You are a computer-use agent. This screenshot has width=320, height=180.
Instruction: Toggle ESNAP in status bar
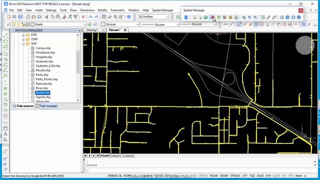224,175
